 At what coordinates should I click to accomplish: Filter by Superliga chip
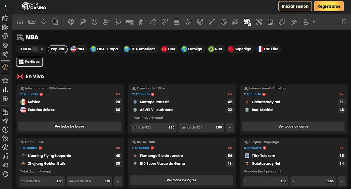point(240,49)
